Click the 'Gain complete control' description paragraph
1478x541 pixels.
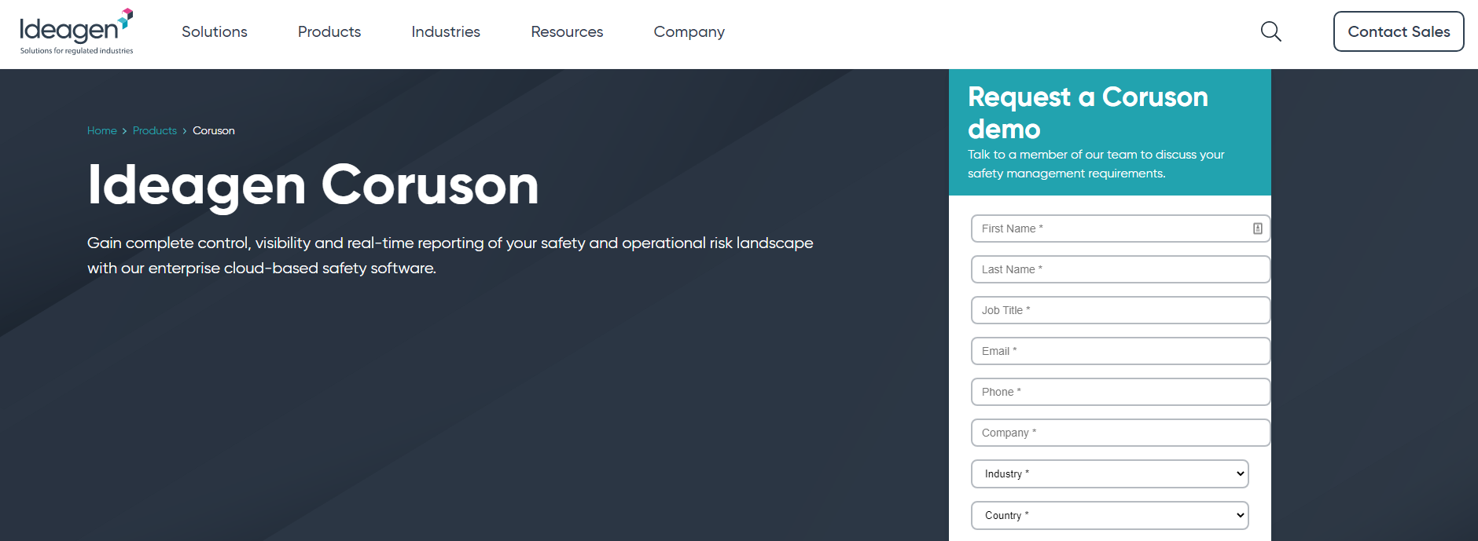tap(450, 255)
